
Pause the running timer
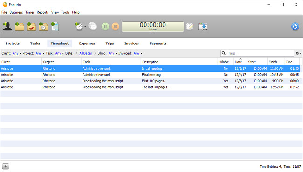tap(105, 27)
